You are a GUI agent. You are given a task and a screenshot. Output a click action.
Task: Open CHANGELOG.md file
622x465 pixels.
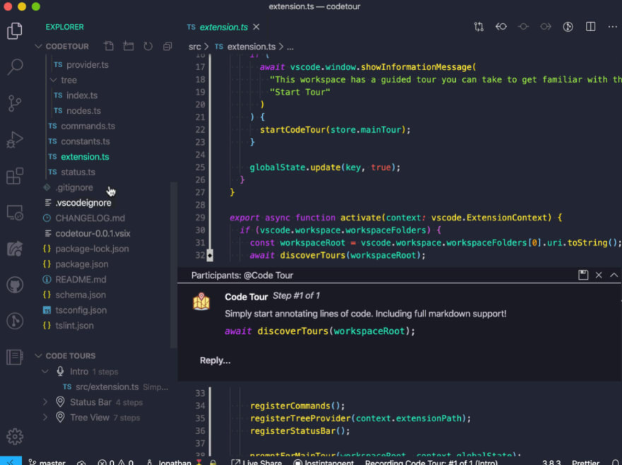pyautogui.click(x=90, y=218)
